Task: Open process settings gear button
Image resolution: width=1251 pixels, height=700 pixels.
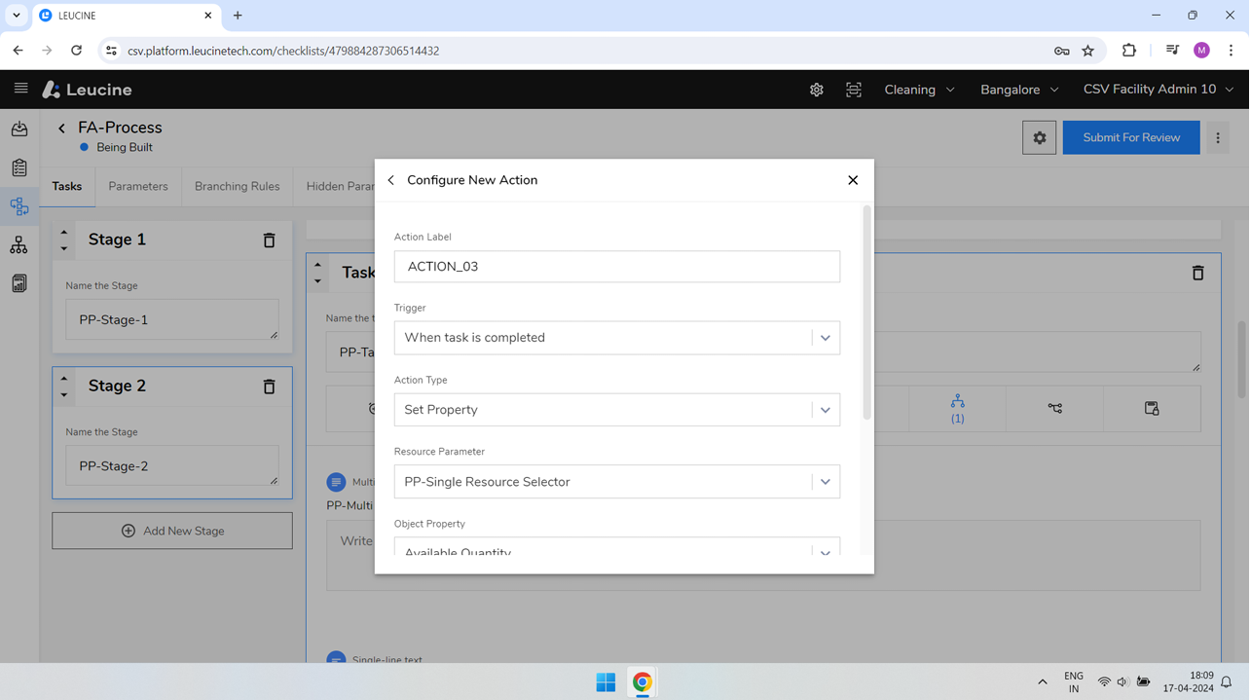Action: tap(1039, 137)
